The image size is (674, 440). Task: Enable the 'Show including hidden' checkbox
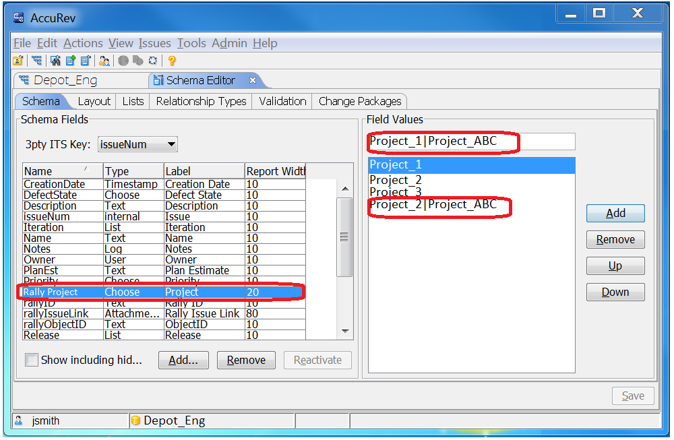(32, 360)
